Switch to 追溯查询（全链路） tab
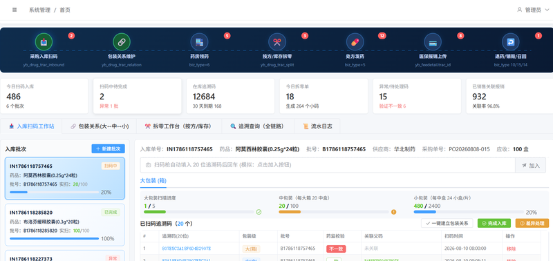Image resolution: width=553 pixels, height=261 pixels. coord(257,126)
